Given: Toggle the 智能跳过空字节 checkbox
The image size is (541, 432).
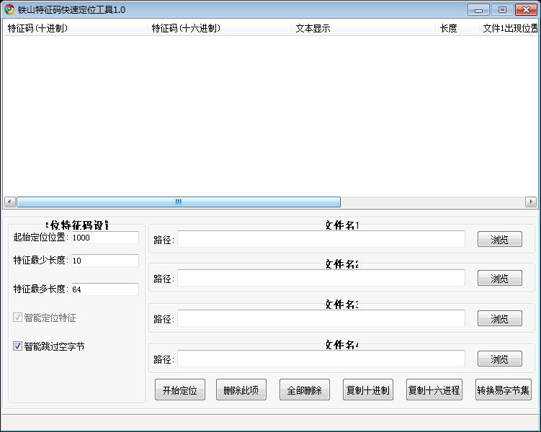Looking at the screenshot, I should [18, 346].
